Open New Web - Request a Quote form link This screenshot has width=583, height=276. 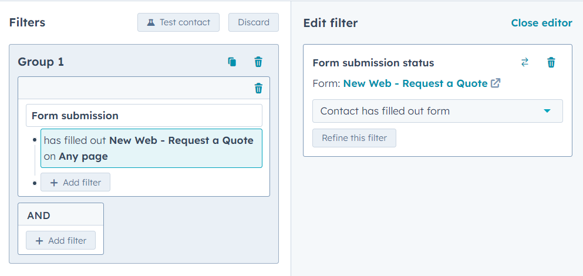[415, 83]
